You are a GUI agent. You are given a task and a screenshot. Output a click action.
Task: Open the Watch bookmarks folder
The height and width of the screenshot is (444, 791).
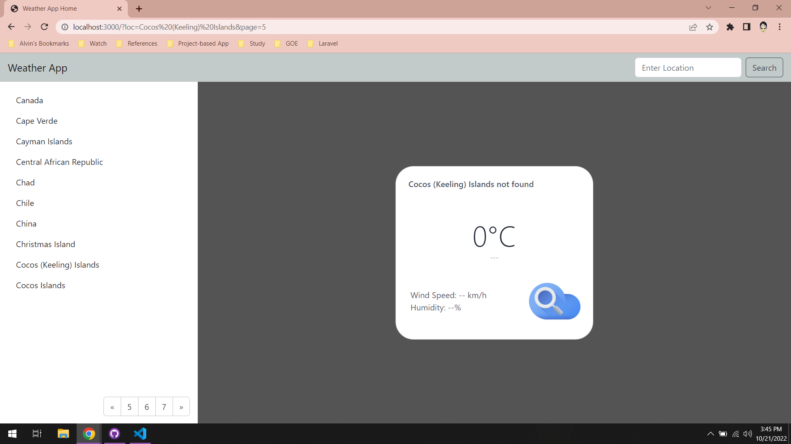click(93, 44)
